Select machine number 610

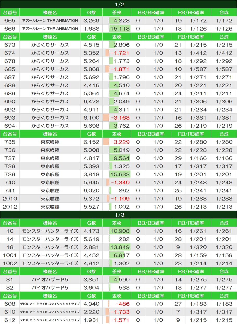coord(10,312)
